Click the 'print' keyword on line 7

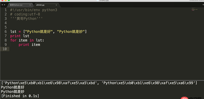pyautogui.click(x=16, y=36)
